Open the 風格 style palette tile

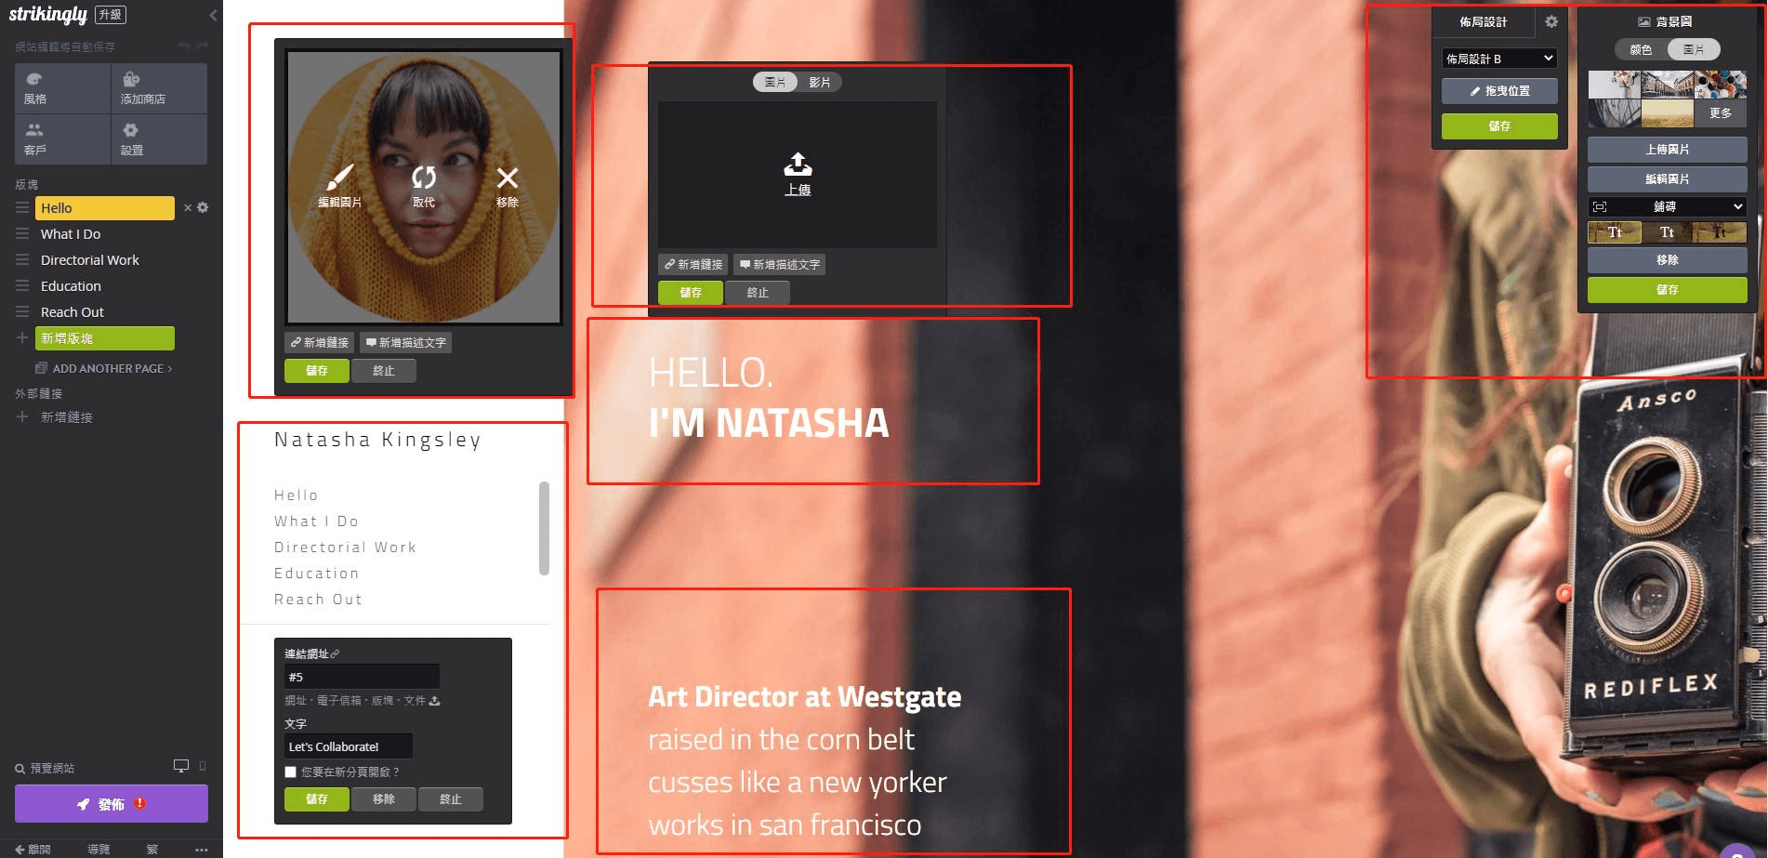pos(62,88)
